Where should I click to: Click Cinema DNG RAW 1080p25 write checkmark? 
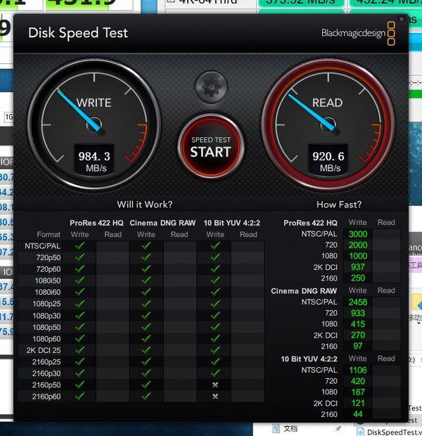[x=146, y=304]
